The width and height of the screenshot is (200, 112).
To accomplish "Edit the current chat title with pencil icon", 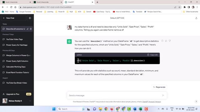I will 27,29.
